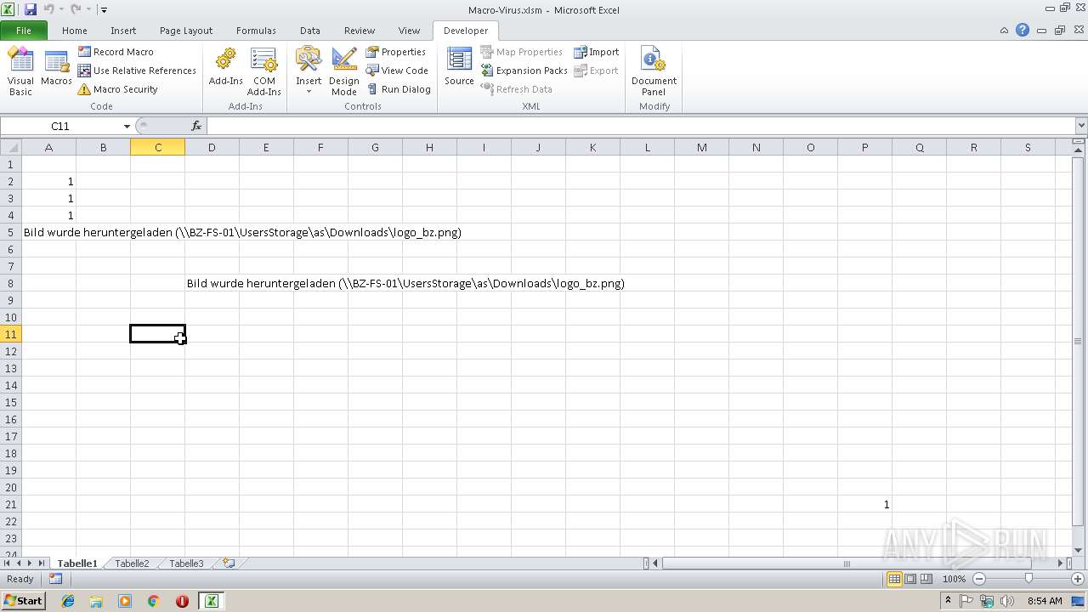The image size is (1088, 612).
Task: Open the Tabelle3 sheet tab
Action: [186, 564]
